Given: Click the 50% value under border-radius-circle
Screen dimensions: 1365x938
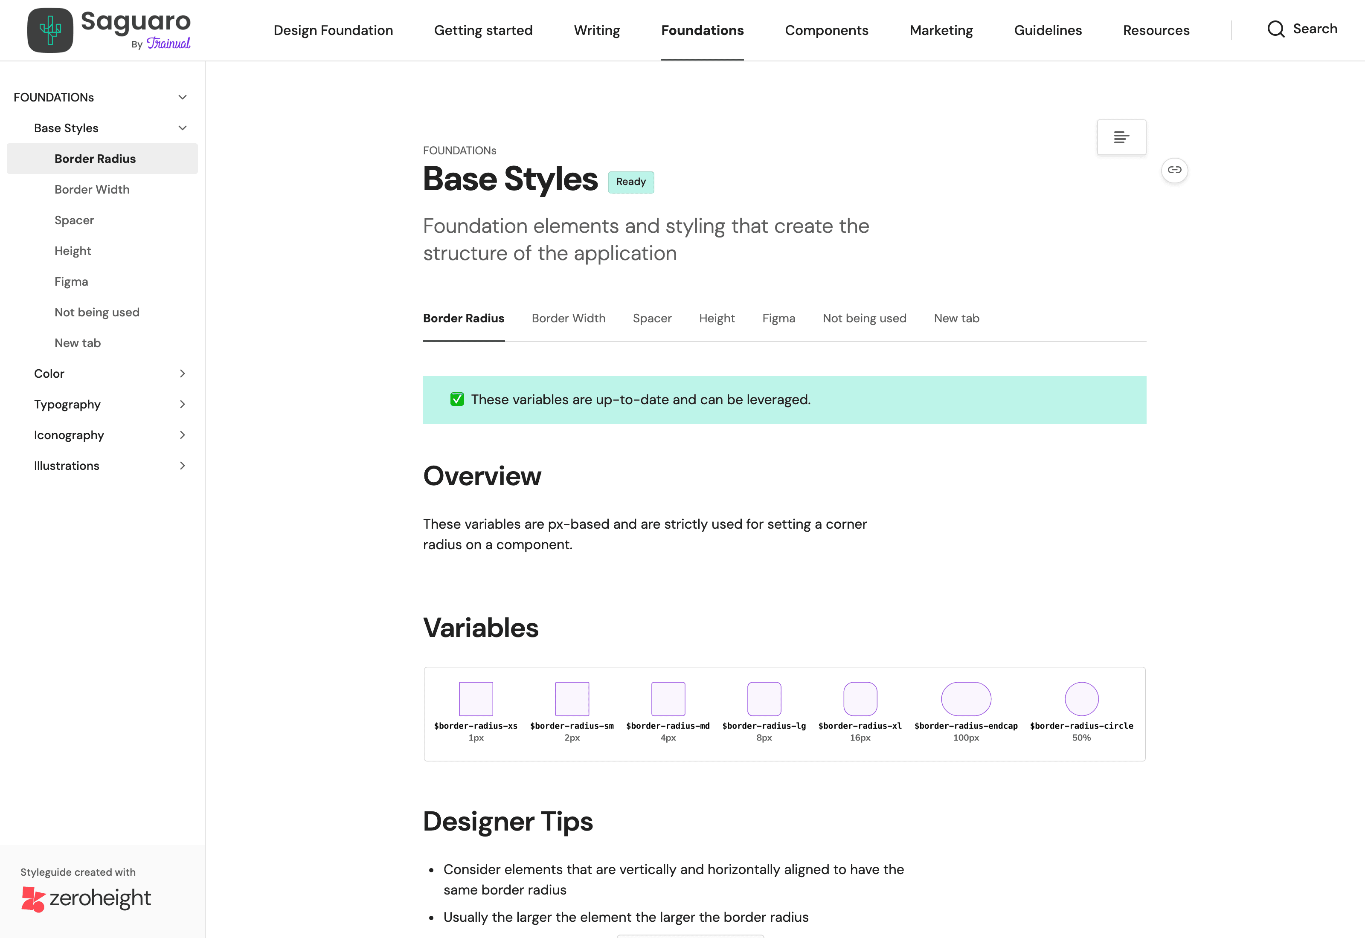Looking at the screenshot, I should click(x=1081, y=738).
